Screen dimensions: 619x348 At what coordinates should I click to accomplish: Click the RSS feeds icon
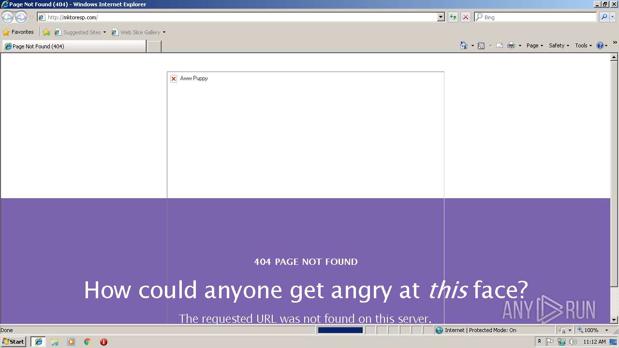pos(481,45)
